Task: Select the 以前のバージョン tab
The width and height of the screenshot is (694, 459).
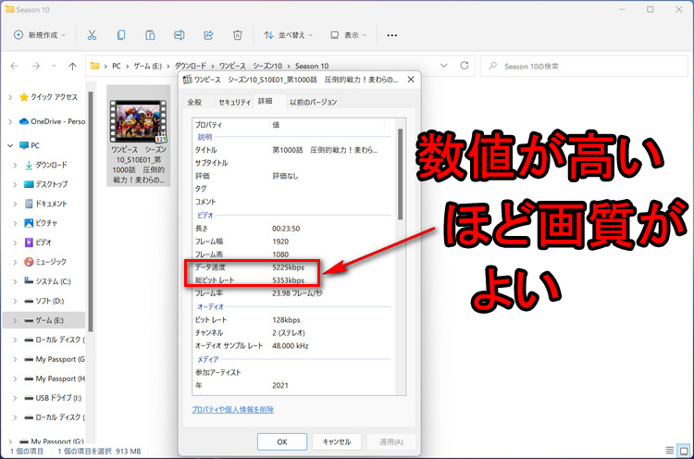Action: tap(313, 102)
